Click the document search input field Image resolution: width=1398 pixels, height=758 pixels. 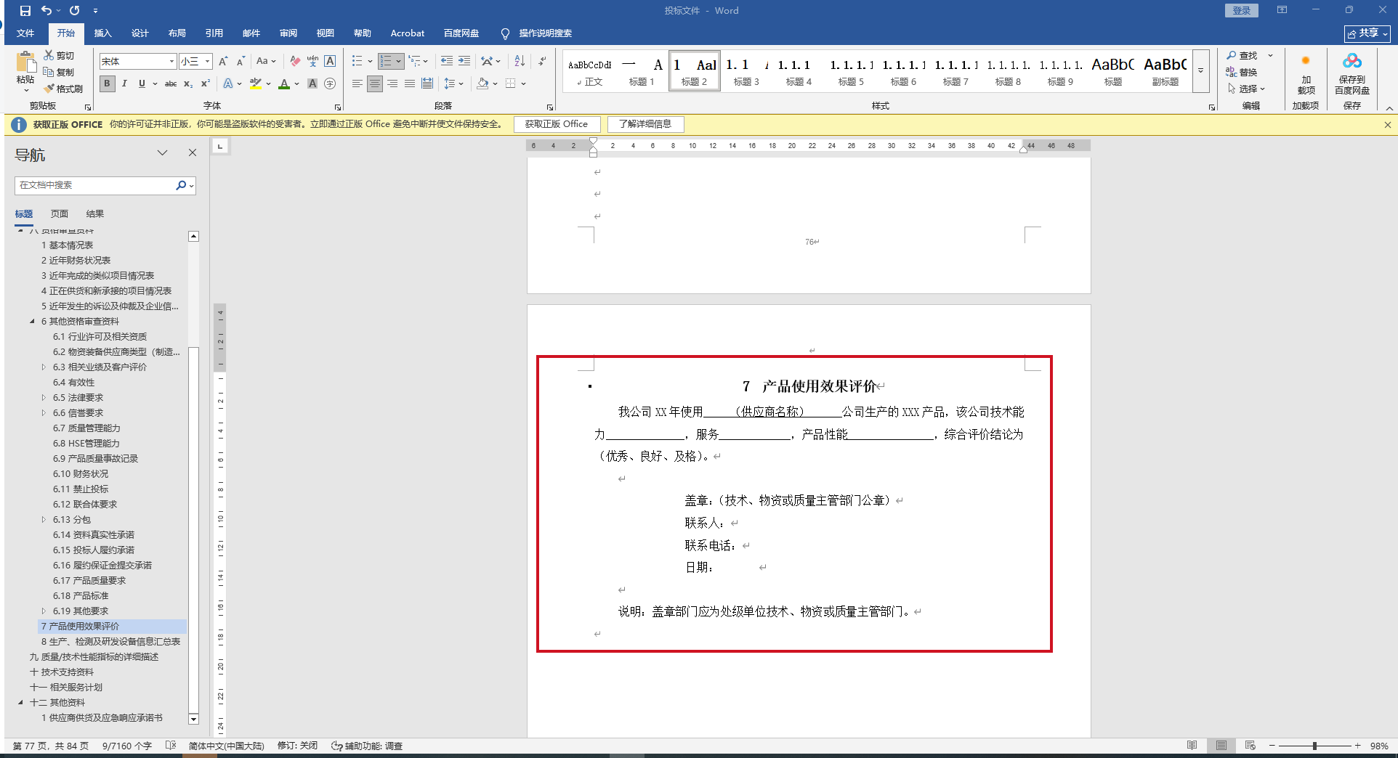pos(94,185)
